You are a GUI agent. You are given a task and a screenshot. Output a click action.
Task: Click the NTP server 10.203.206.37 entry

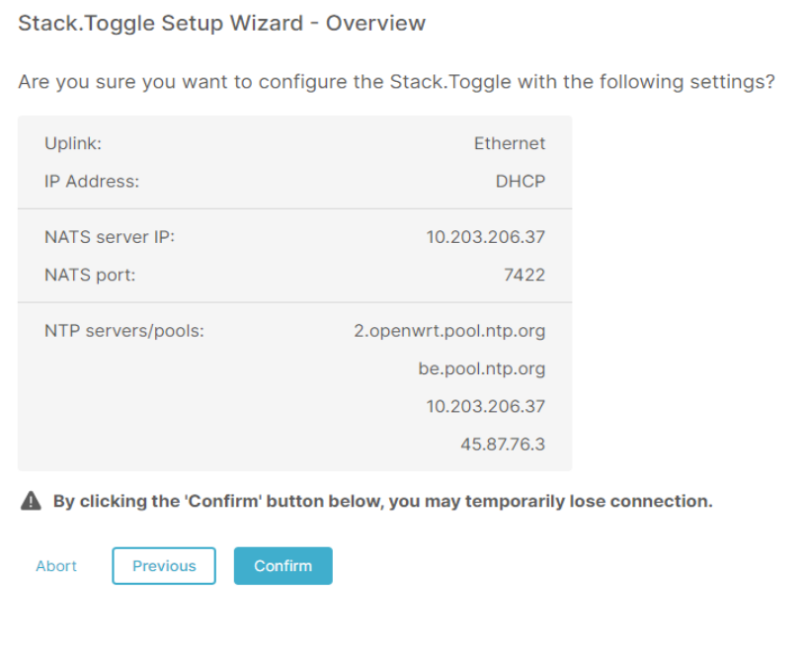[x=486, y=406]
